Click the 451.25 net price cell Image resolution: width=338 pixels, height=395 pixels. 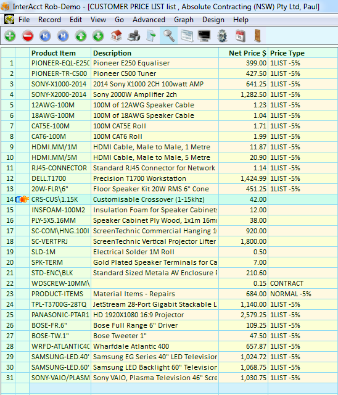coord(244,189)
